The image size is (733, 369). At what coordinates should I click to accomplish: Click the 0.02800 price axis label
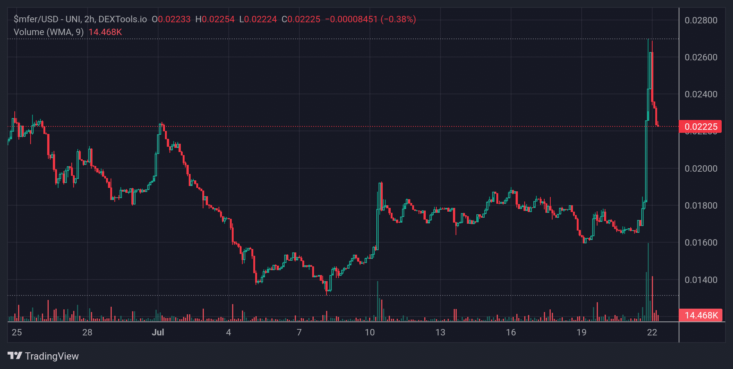click(x=701, y=20)
